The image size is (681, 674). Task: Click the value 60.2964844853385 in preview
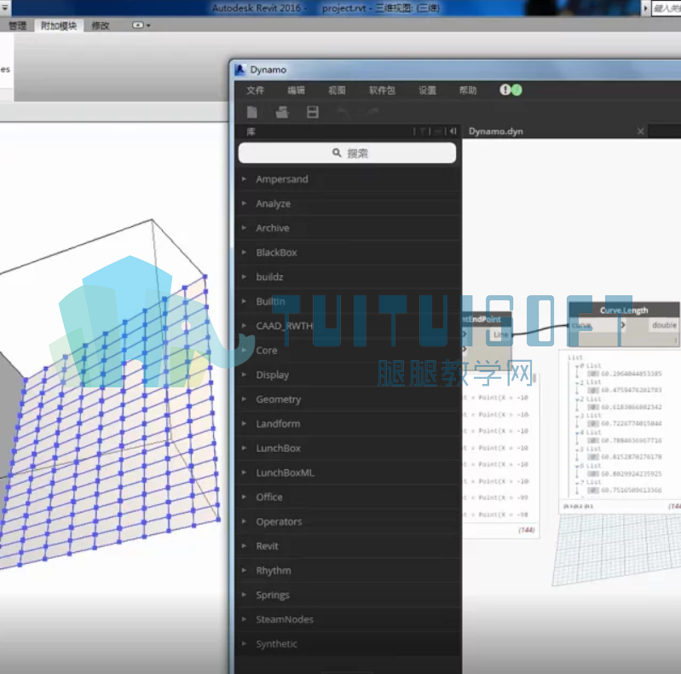[x=632, y=374]
